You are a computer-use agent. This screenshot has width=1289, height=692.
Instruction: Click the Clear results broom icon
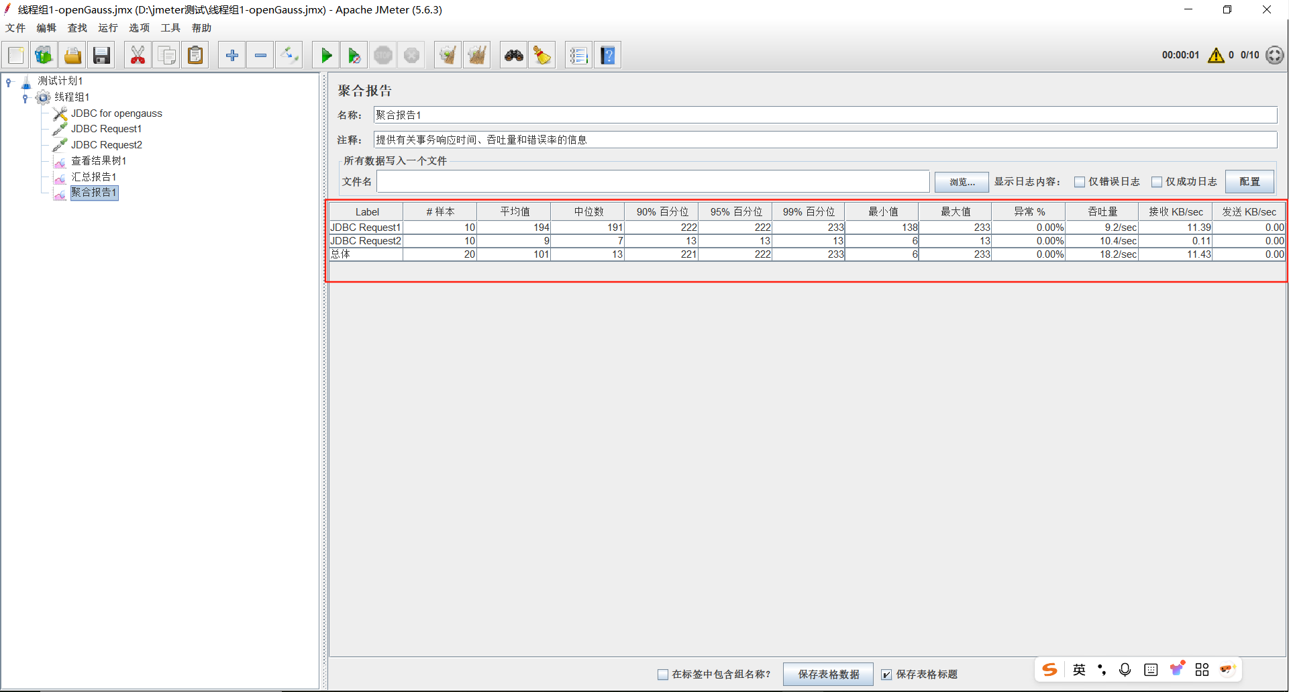point(448,55)
